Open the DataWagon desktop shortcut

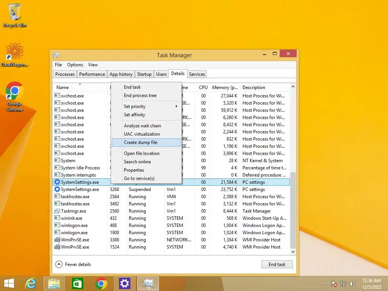15,55
